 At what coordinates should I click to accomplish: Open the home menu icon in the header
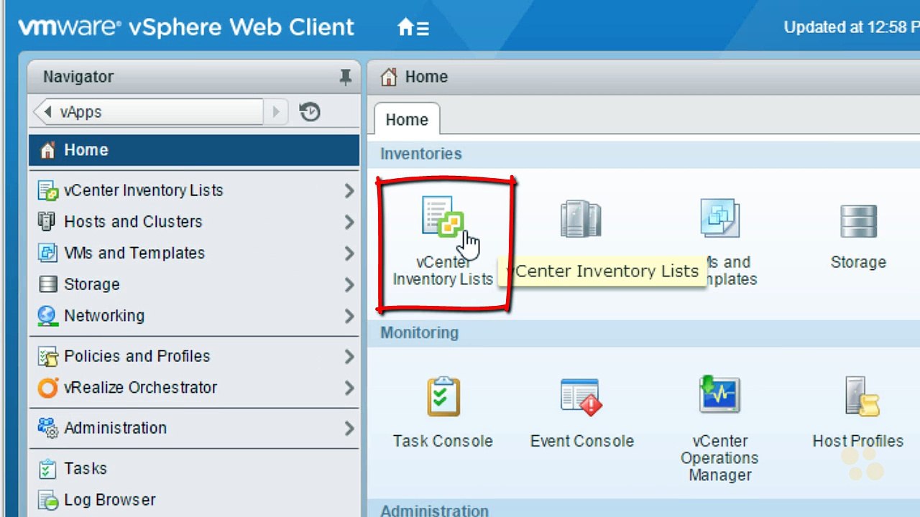click(x=413, y=28)
